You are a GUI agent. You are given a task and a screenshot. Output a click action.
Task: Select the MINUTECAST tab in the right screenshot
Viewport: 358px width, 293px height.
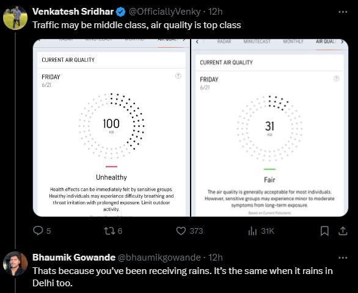click(x=257, y=42)
